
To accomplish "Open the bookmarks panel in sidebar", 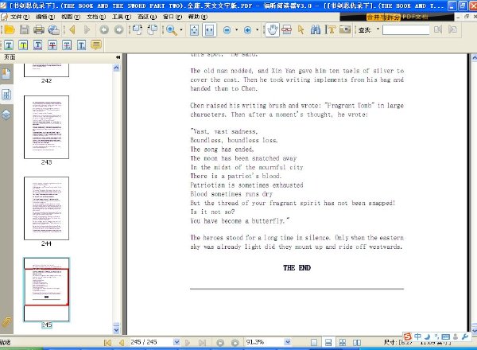I will point(6,74).
